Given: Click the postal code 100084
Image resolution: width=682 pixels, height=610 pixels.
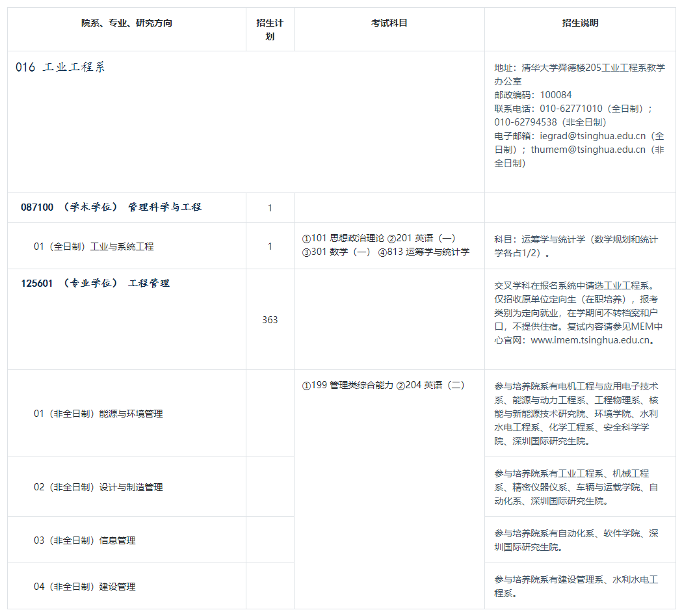Looking at the screenshot, I should click(x=556, y=95).
